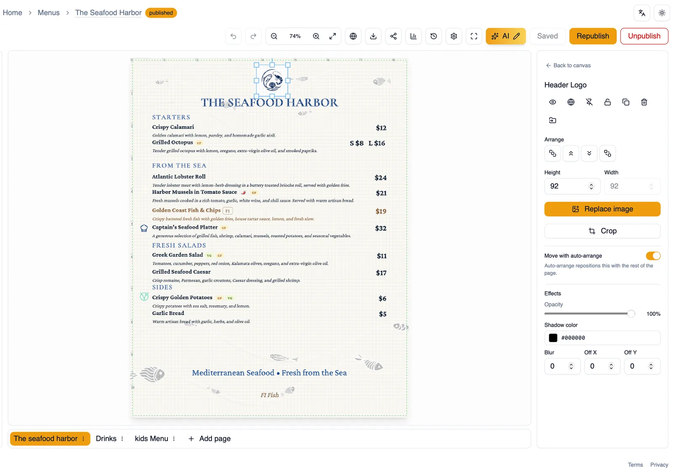Screen dimensions: 673x474
Task: Toggle the lock on Header Logo
Action: 607,102
